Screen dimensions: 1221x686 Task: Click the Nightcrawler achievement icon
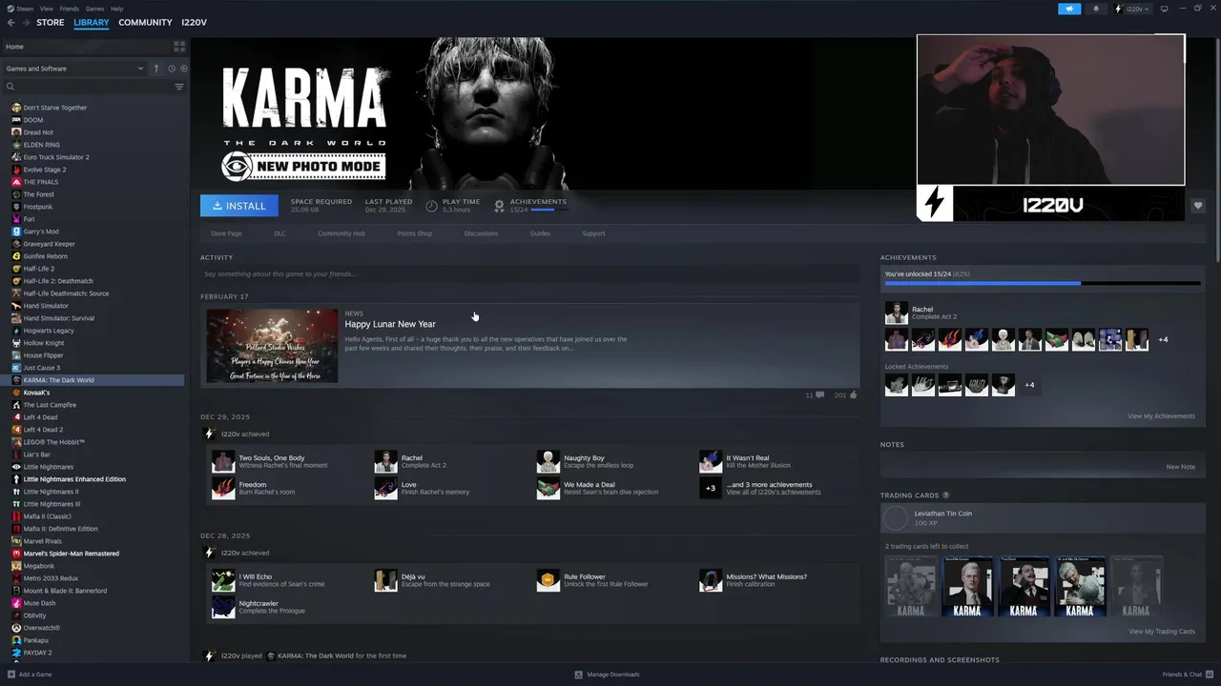pos(223,607)
